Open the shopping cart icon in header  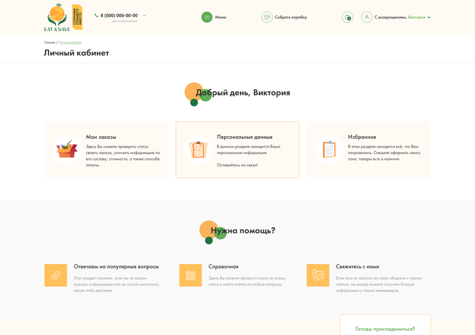(x=347, y=17)
